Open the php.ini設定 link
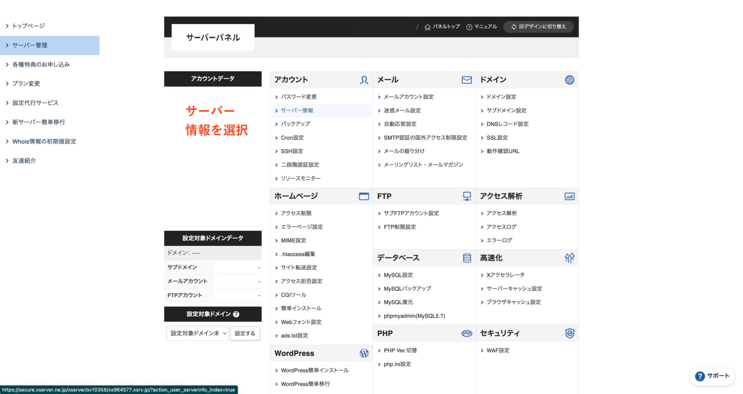This screenshot has width=743, height=394. coord(397,364)
